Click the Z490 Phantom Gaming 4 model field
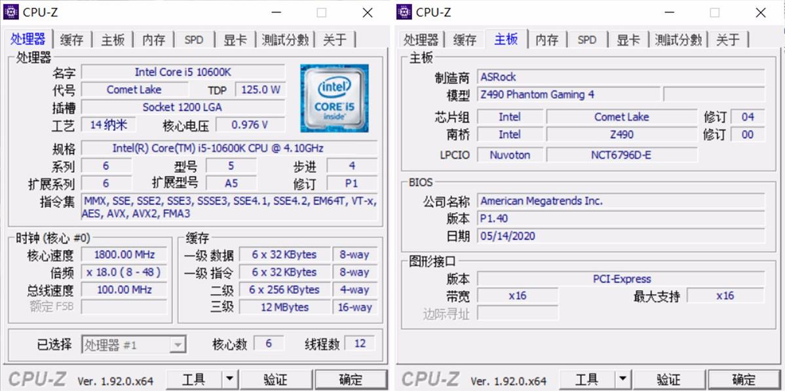785x391 pixels. point(567,94)
